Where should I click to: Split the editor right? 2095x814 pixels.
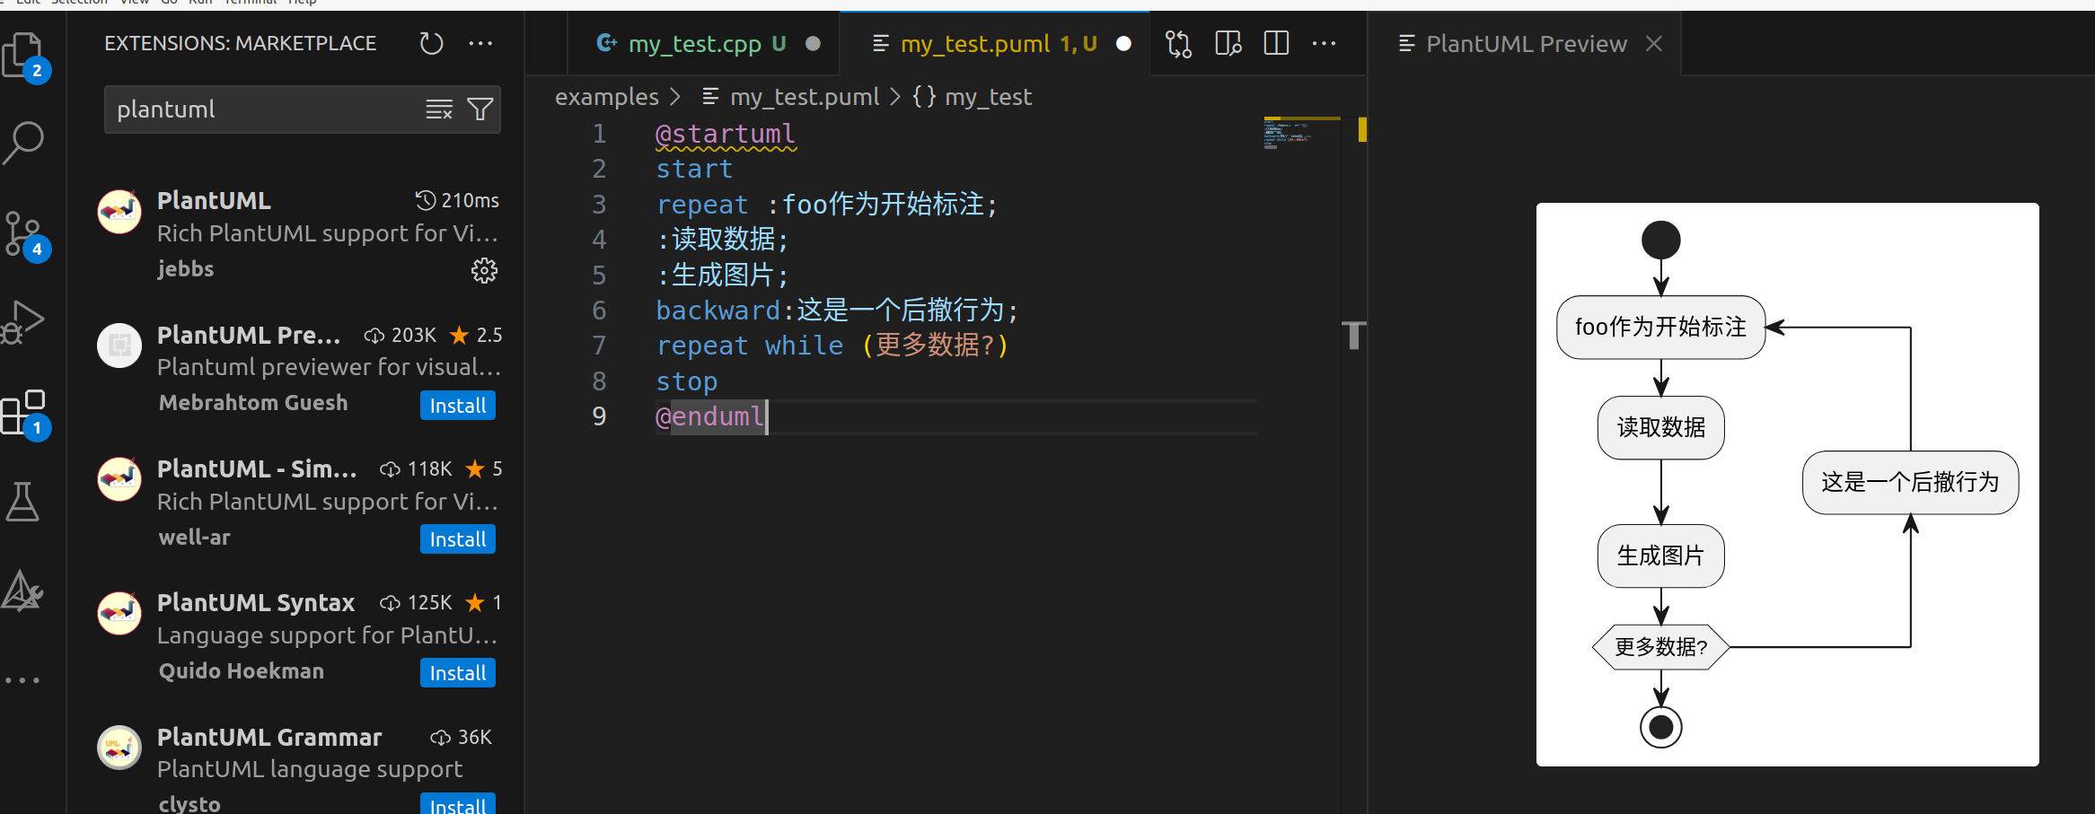[1276, 43]
